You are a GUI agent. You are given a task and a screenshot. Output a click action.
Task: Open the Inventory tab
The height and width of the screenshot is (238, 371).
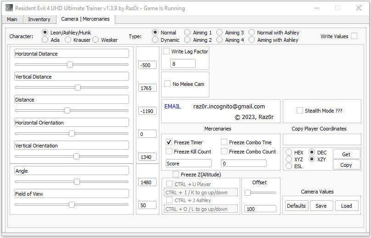click(x=39, y=19)
